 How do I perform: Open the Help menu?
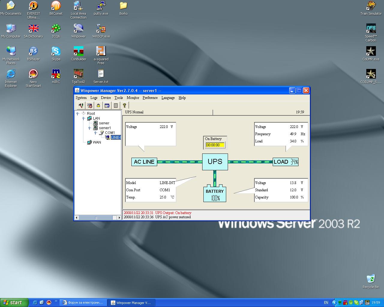click(182, 98)
